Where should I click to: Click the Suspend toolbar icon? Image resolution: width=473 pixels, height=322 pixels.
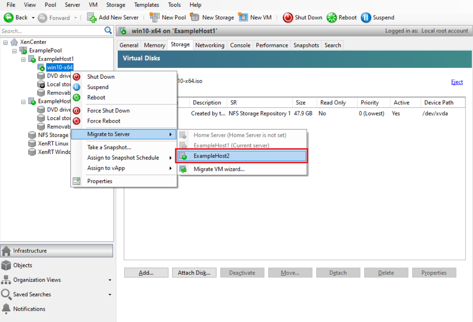click(x=365, y=17)
